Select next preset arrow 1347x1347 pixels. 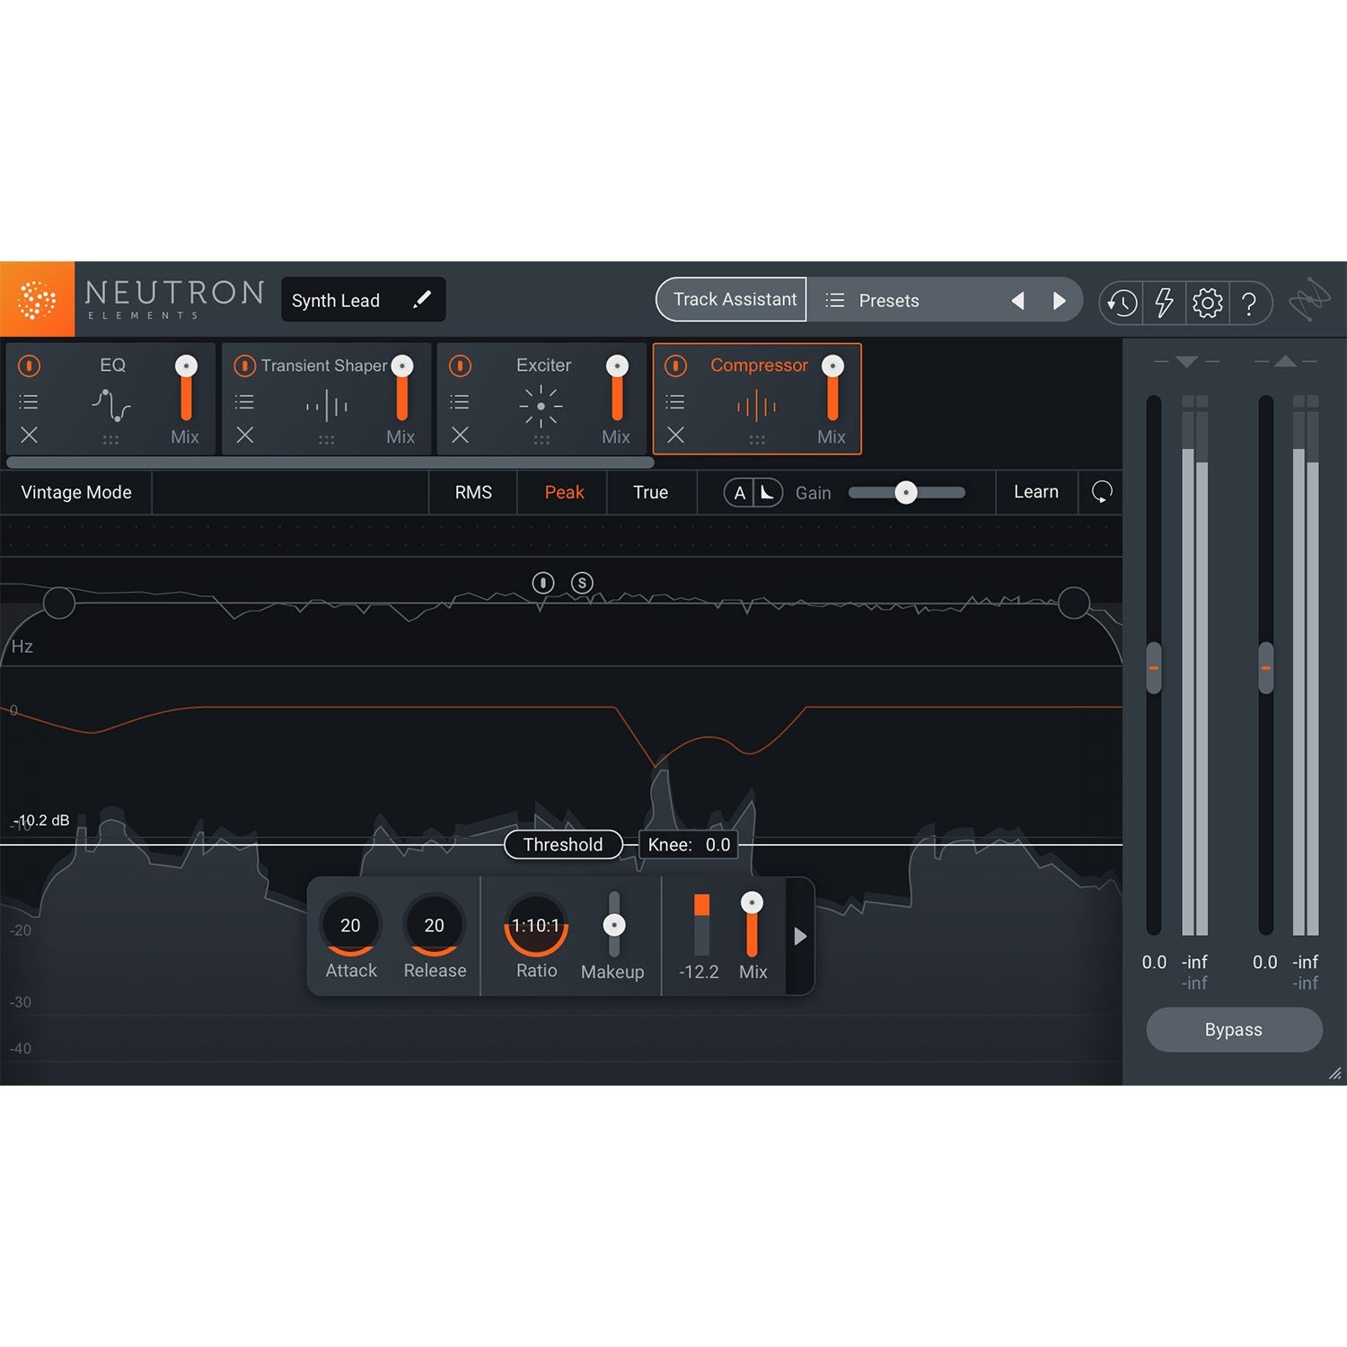1060,301
